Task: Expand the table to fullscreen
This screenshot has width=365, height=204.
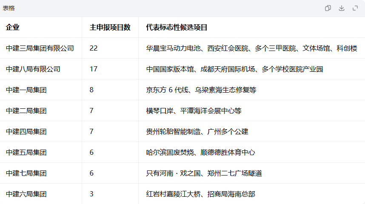Action: click(x=355, y=8)
